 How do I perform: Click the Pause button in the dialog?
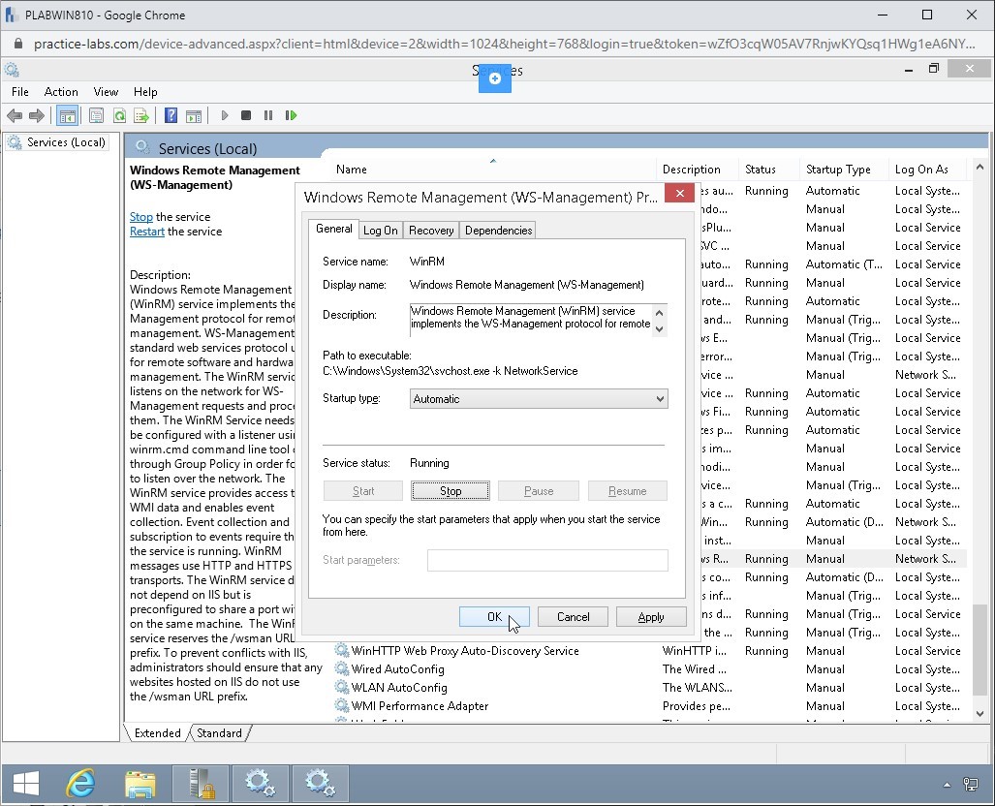coord(539,490)
